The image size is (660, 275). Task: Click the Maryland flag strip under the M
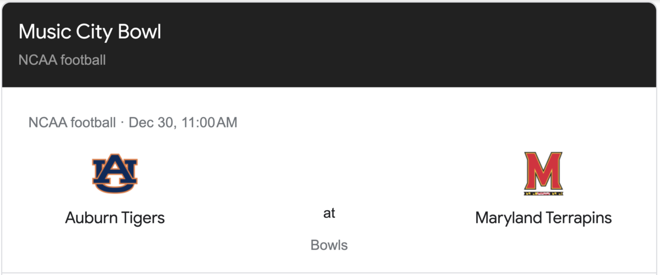tap(543, 193)
